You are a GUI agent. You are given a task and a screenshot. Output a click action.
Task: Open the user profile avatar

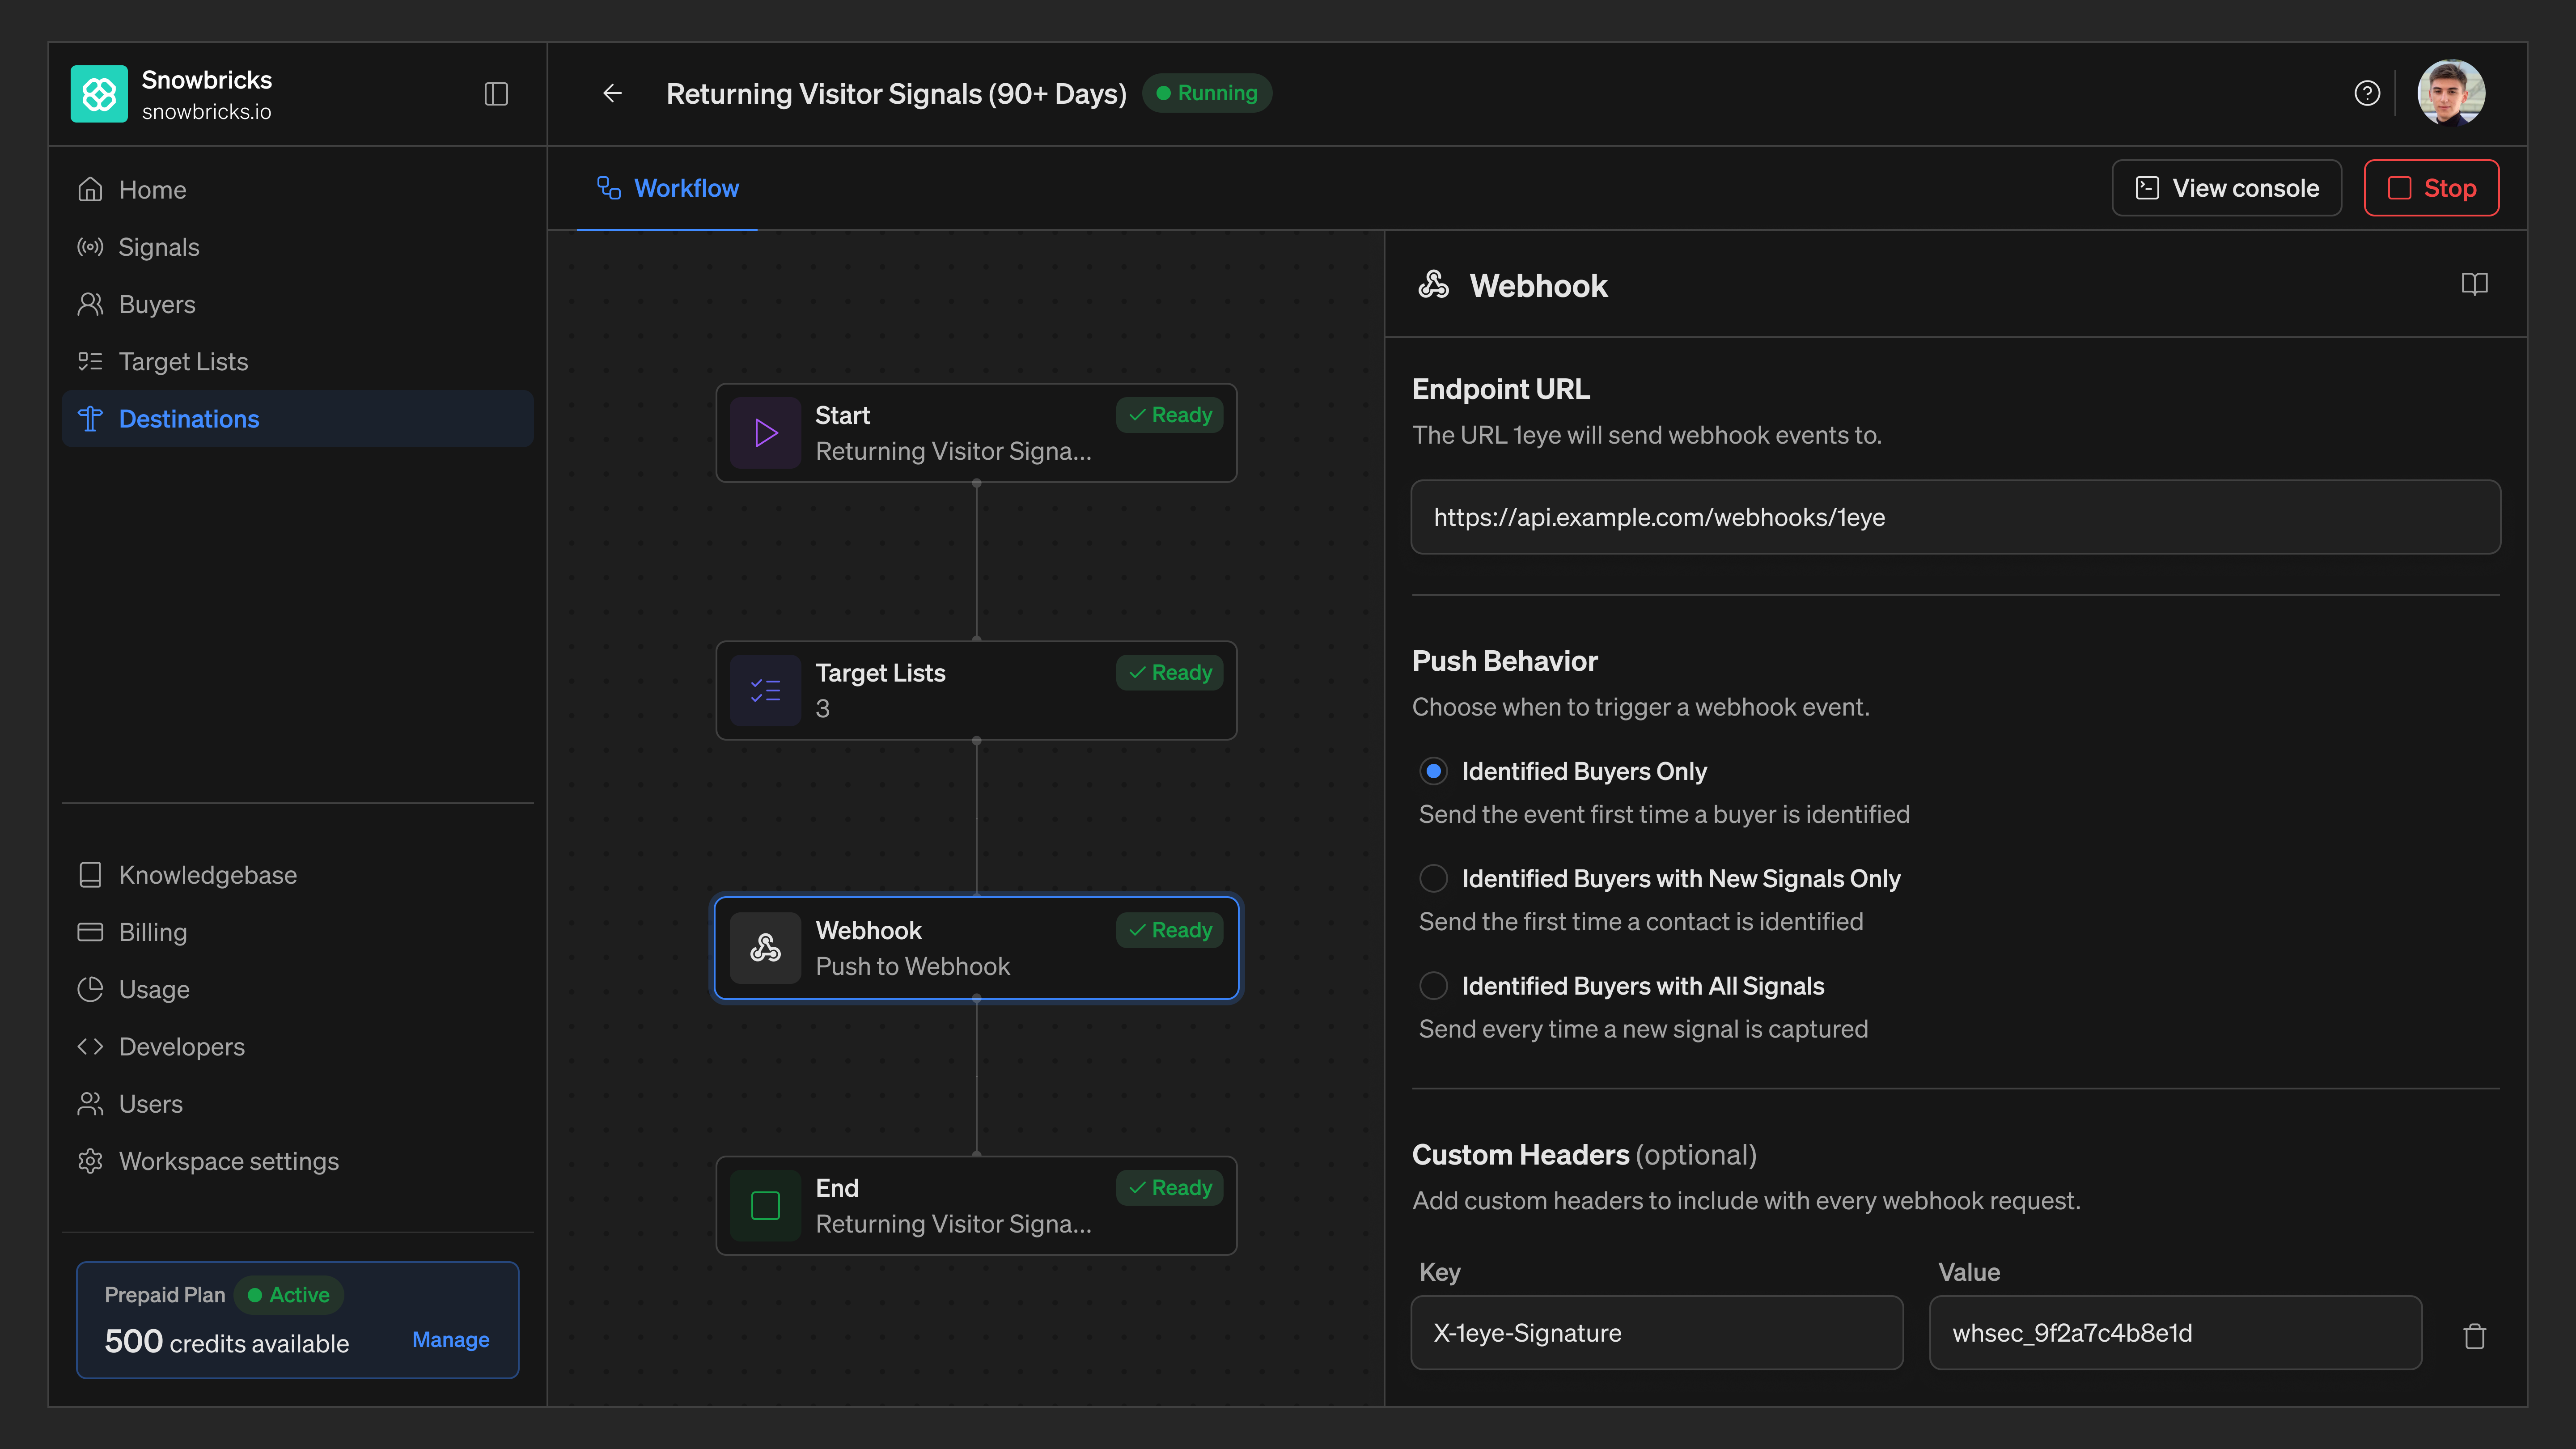point(2451,94)
